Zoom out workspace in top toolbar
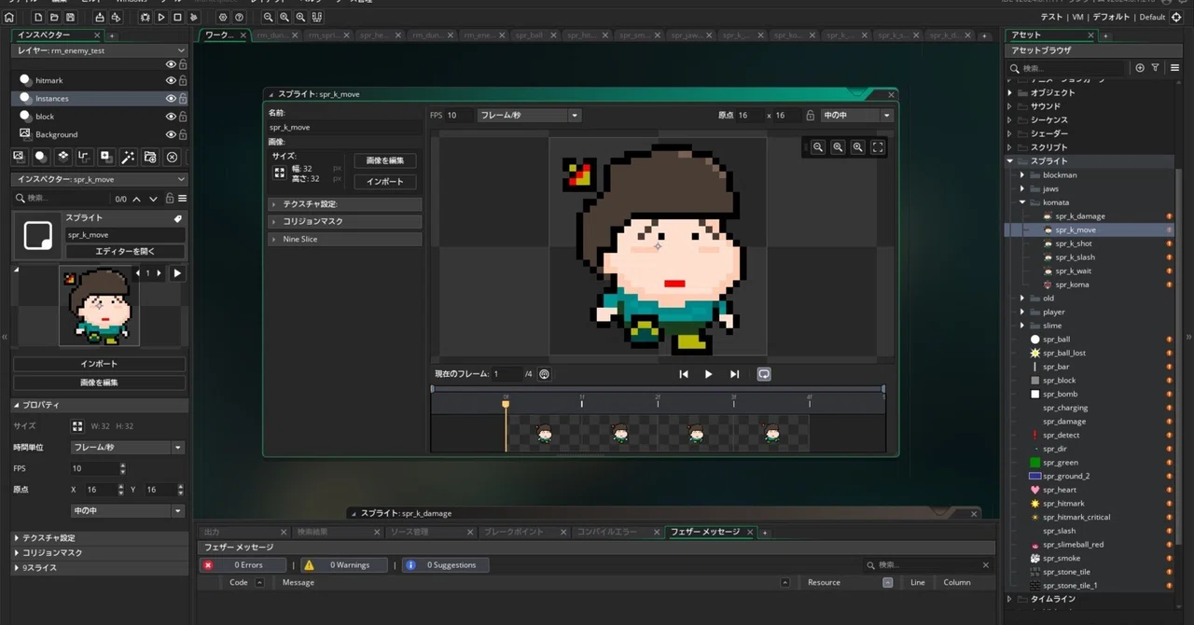This screenshot has width=1194, height=625. pyautogui.click(x=268, y=17)
